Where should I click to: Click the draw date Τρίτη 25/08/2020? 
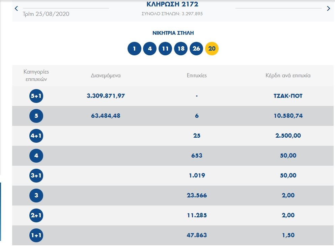(x=46, y=14)
